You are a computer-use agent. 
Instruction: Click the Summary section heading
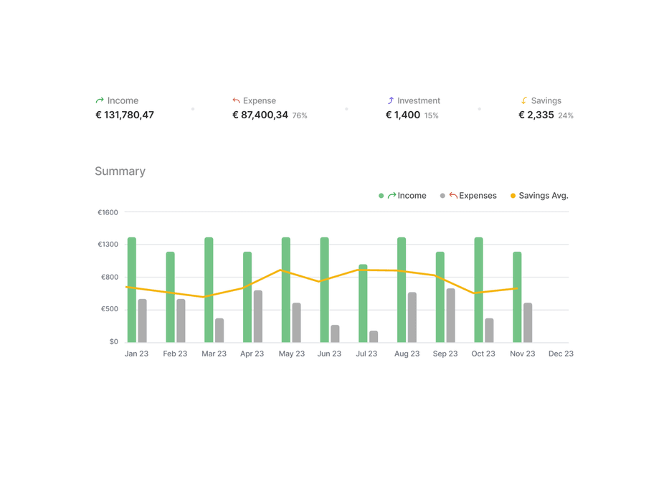tap(120, 171)
